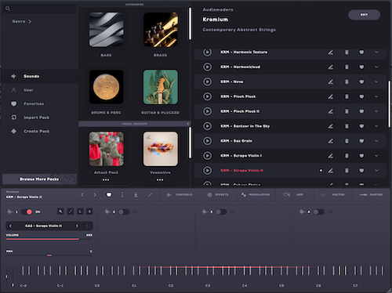
Task: Expand the KRM - Harmonicloud row chevron
Action: [x=376, y=67]
